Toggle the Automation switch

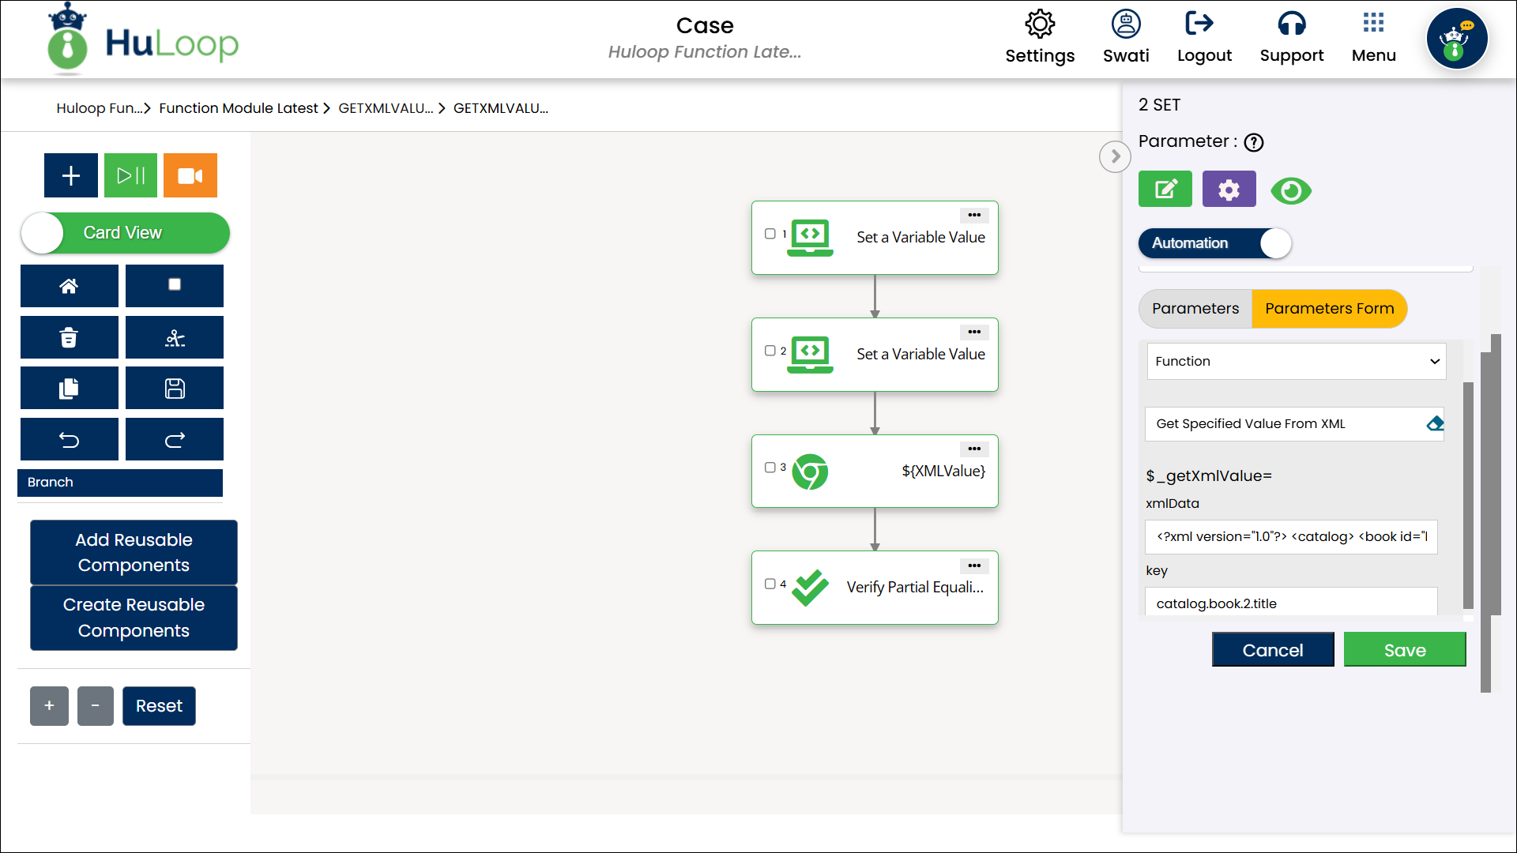1214,243
